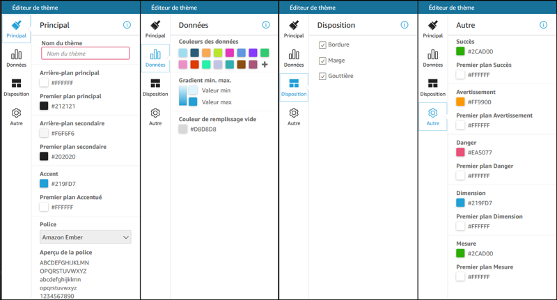Pick the Premier plan Dimension #FFFFFF swatch

460,226
